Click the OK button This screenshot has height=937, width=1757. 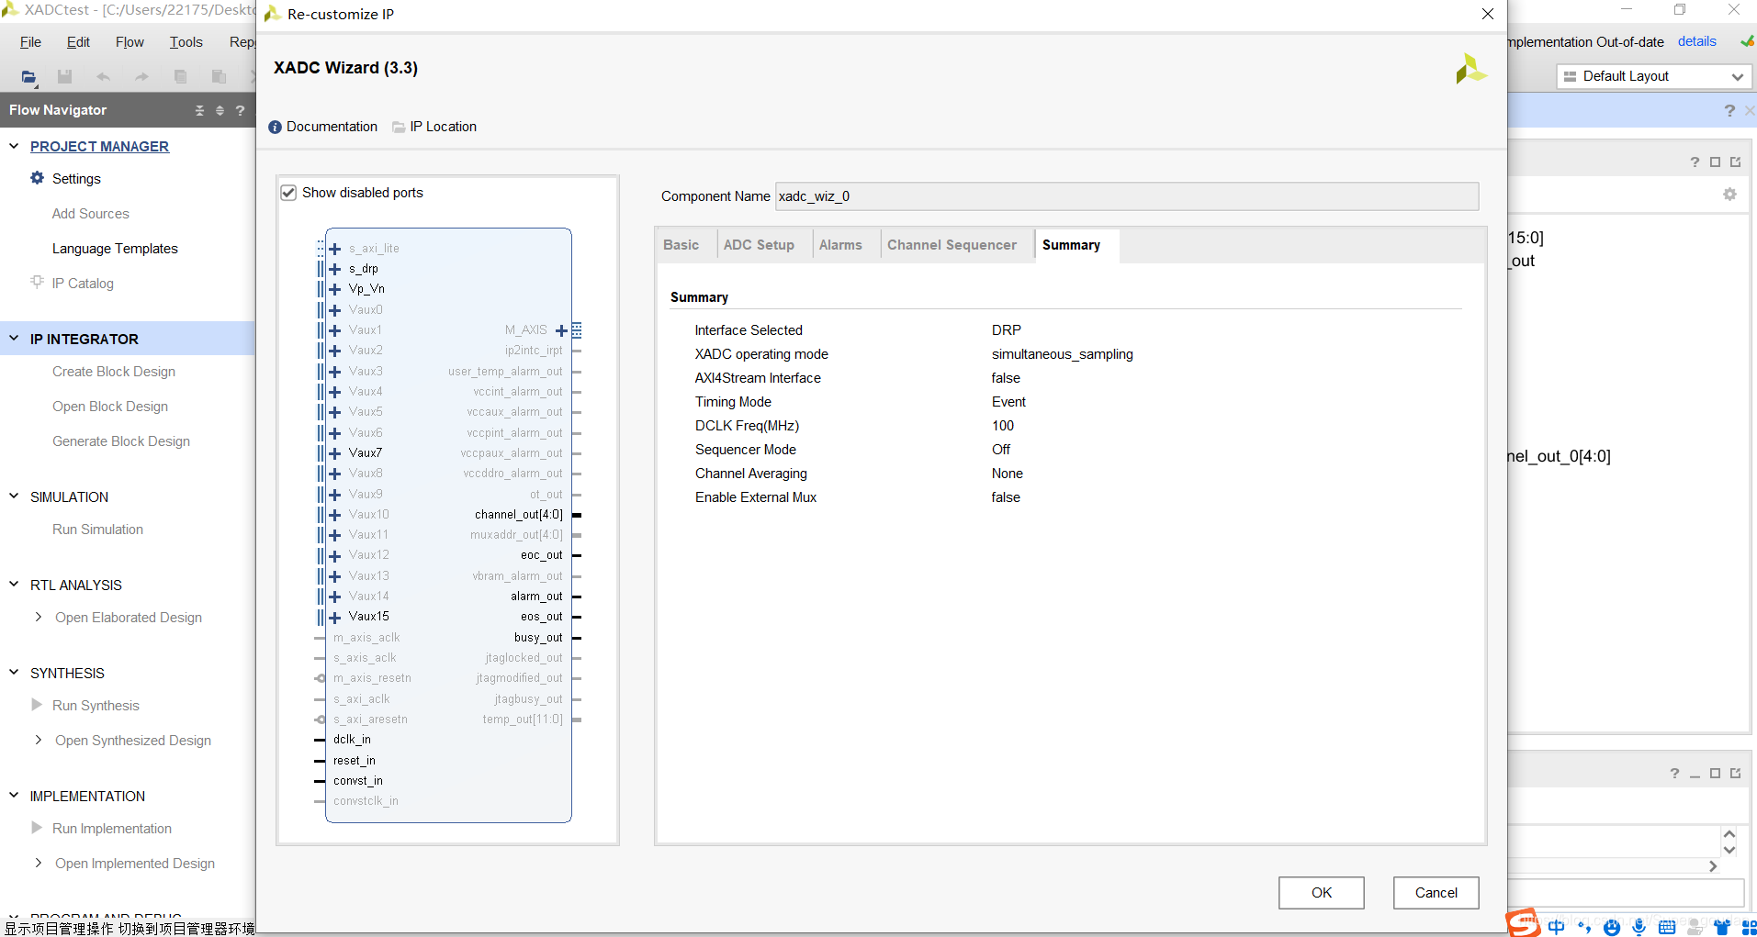1322,893
